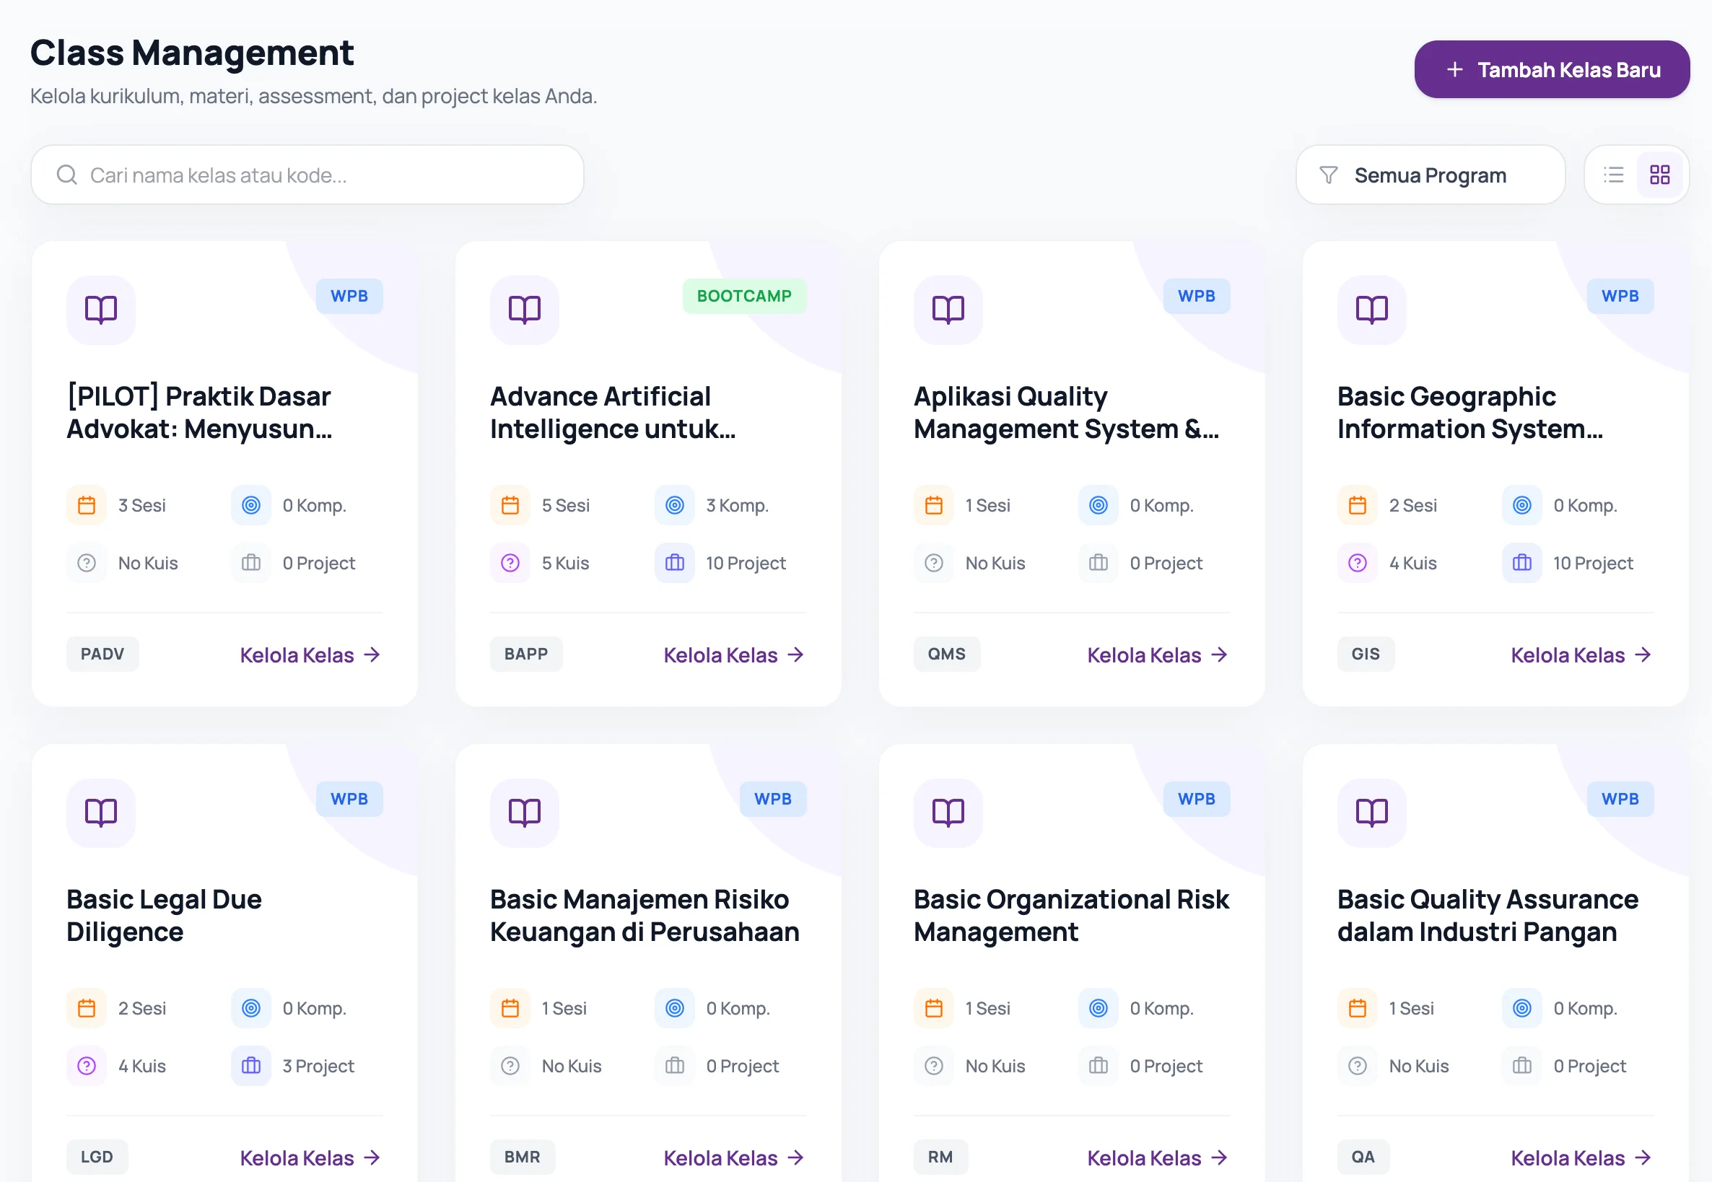
Task: Switch to grid view layout
Action: [1659, 175]
